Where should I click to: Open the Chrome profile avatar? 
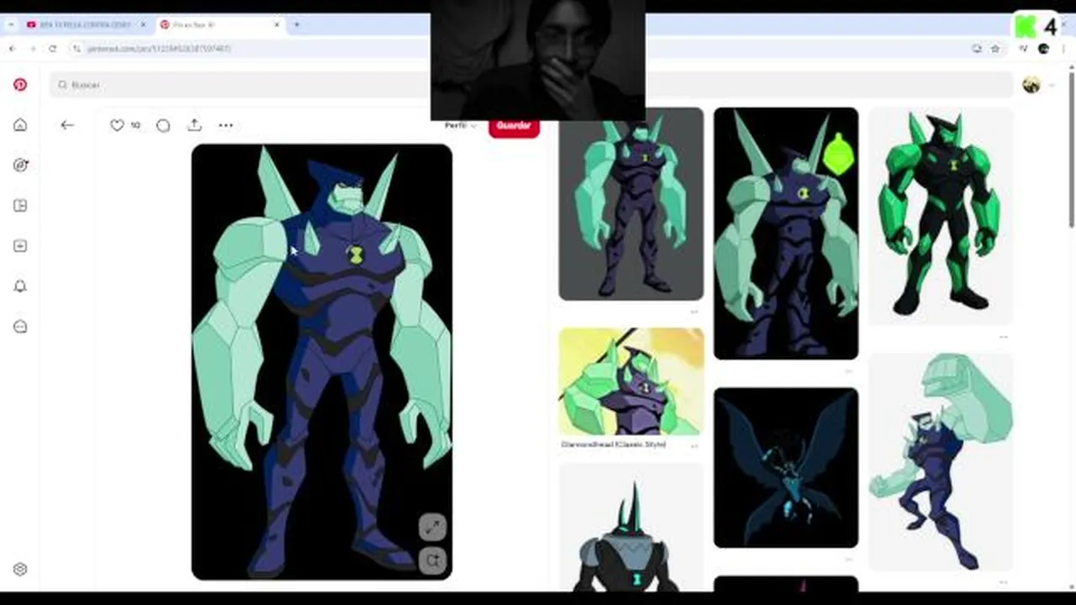pos(1043,49)
